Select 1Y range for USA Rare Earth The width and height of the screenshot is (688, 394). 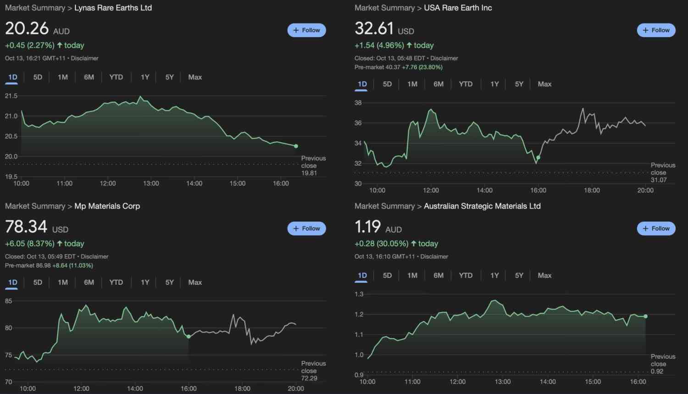tap(494, 84)
